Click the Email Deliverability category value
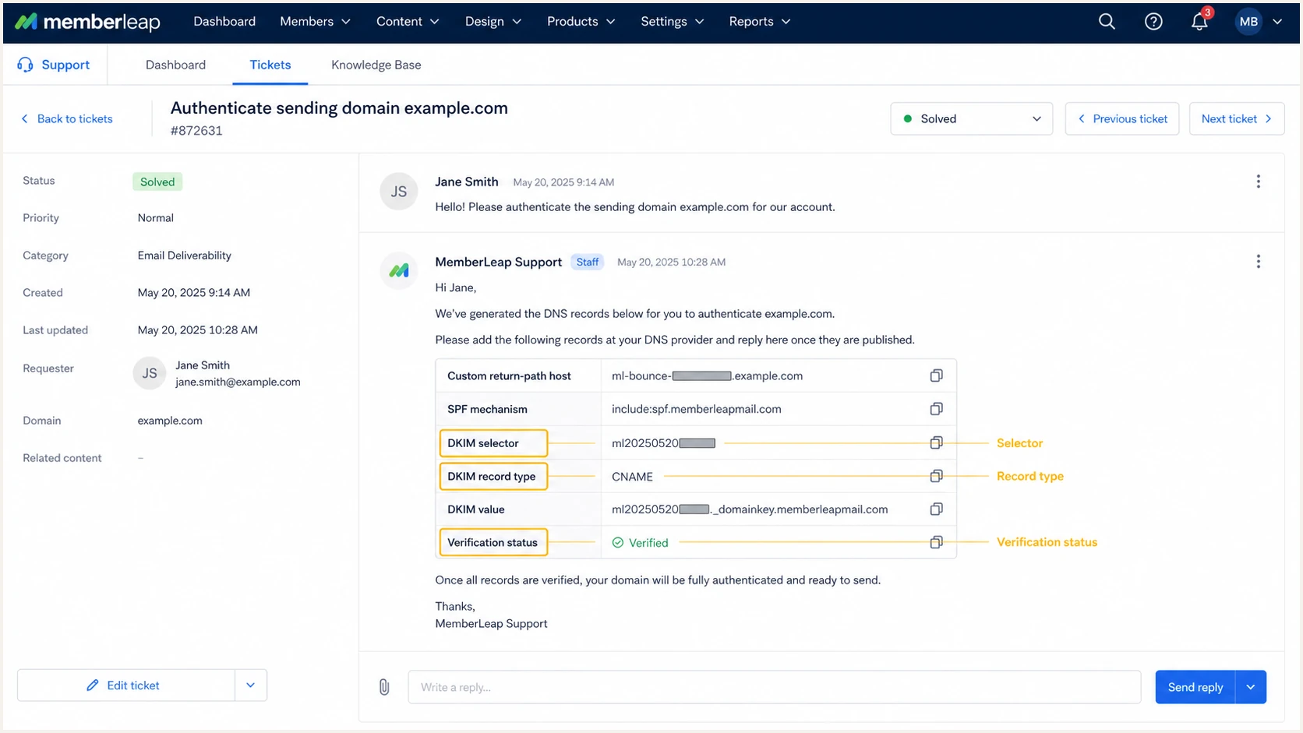This screenshot has width=1303, height=733. tap(185, 255)
